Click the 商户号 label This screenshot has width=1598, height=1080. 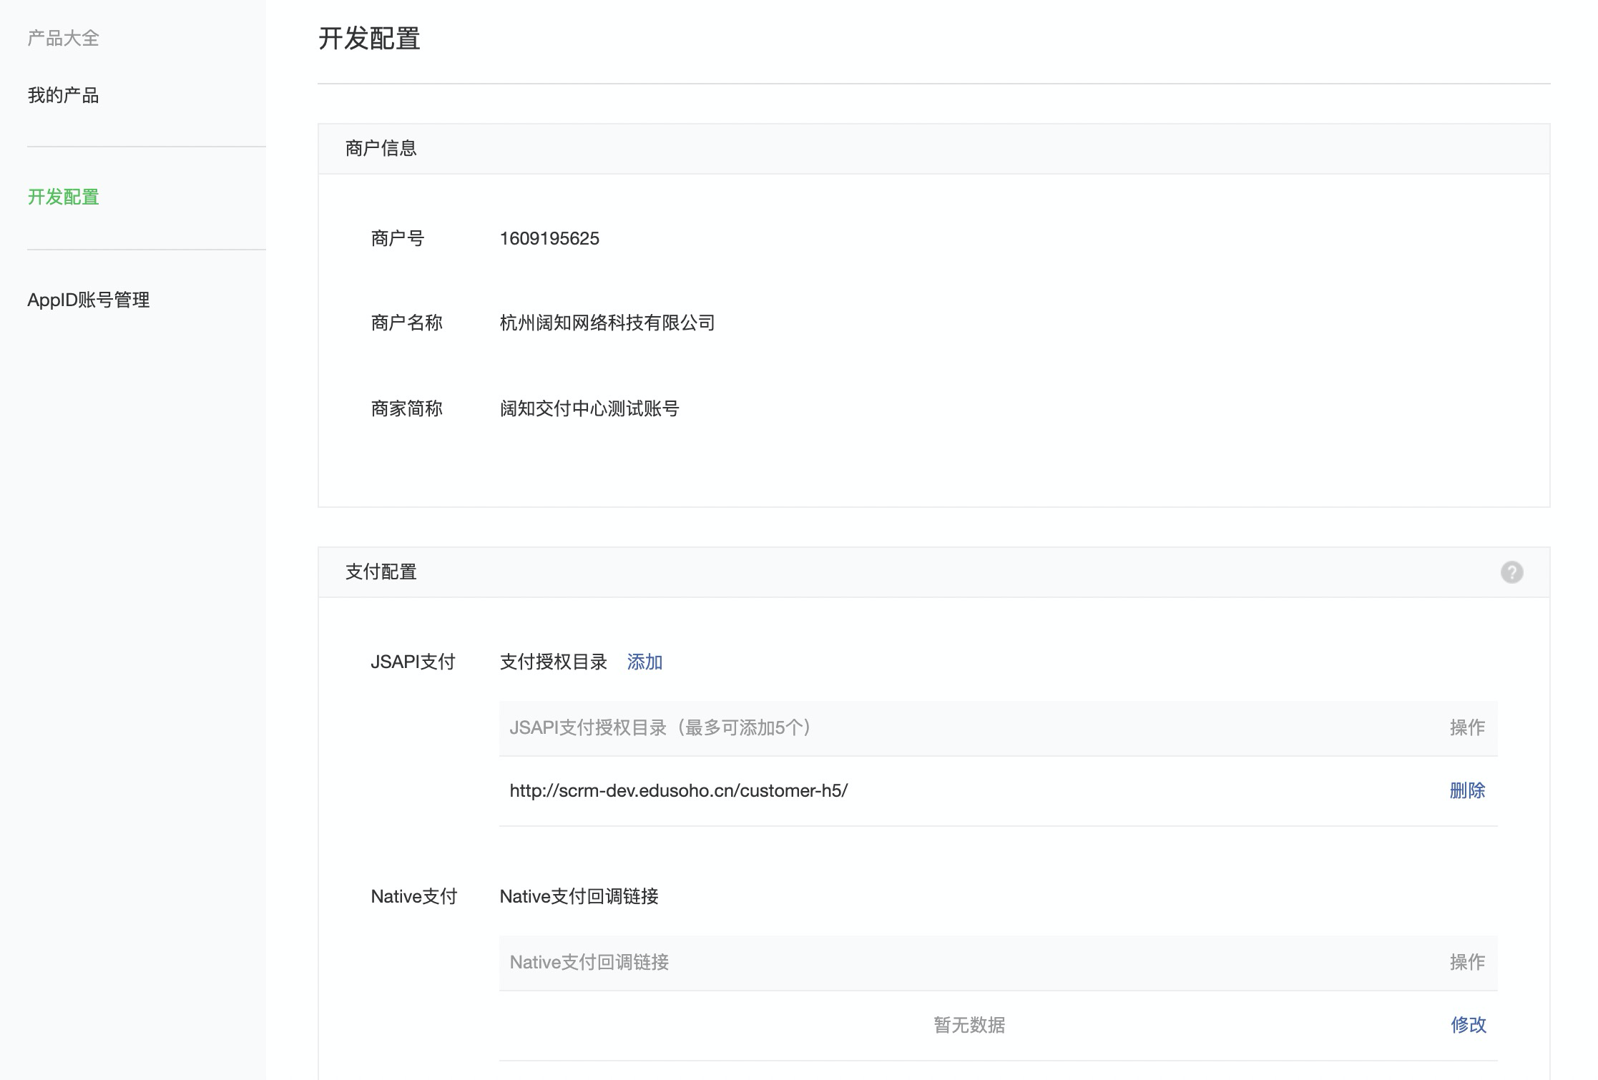tap(398, 238)
